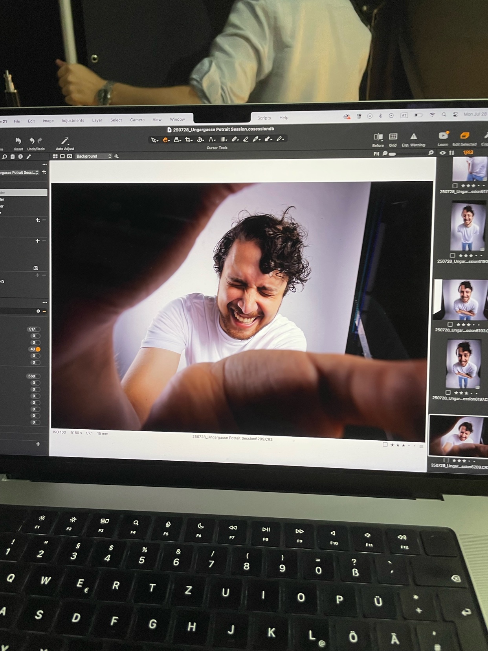Open the info tool tab icon
488x651 pixels.
point(20,157)
